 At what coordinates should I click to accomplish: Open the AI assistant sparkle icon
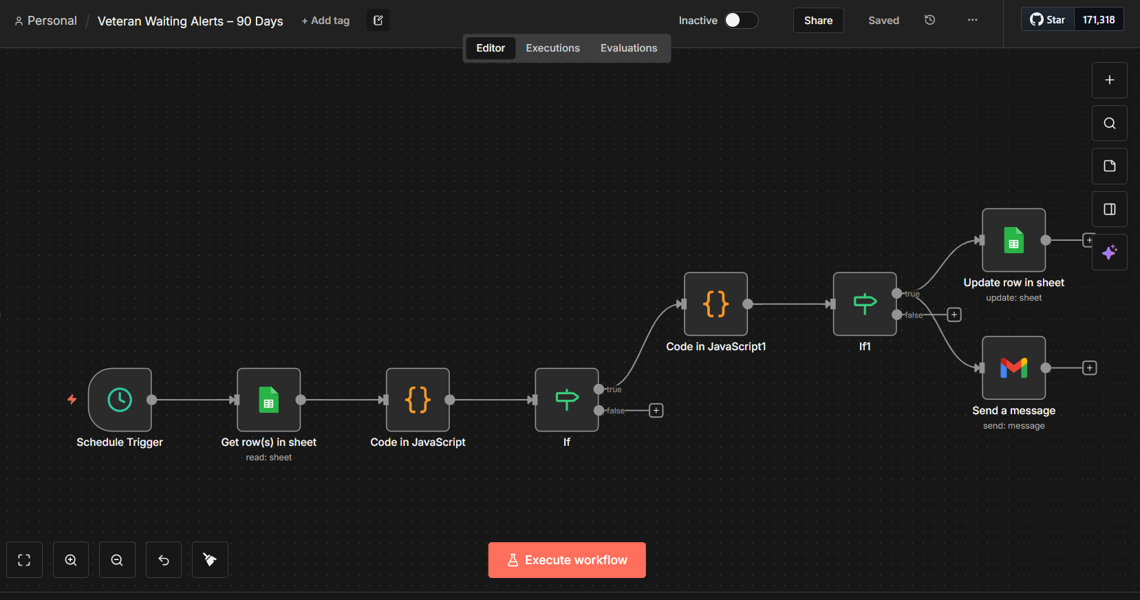tap(1109, 253)
